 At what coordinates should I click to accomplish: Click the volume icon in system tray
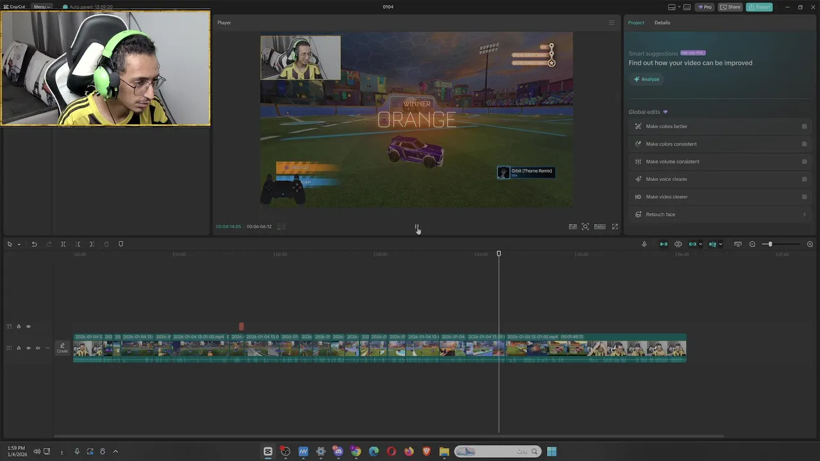click(37, 451)
